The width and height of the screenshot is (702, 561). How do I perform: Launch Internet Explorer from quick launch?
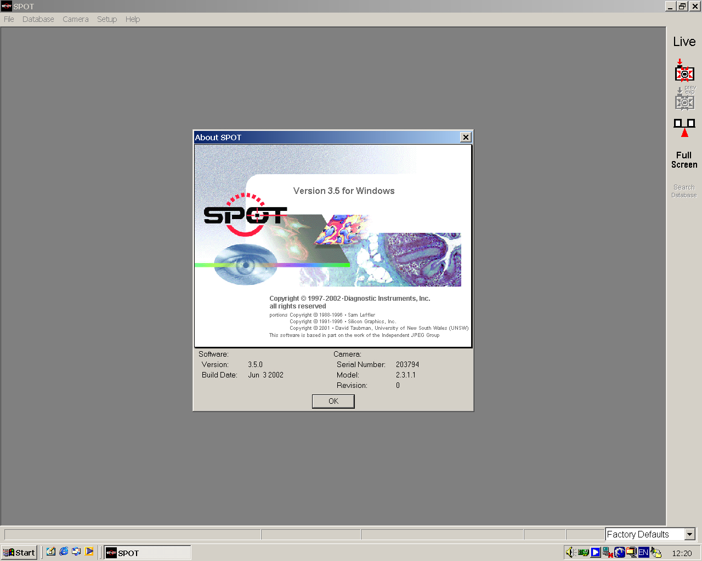coord(64,552)
